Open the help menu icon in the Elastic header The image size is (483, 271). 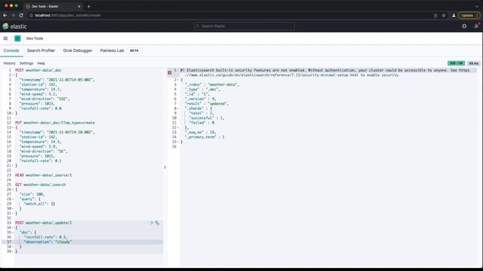tap(464, 26)
